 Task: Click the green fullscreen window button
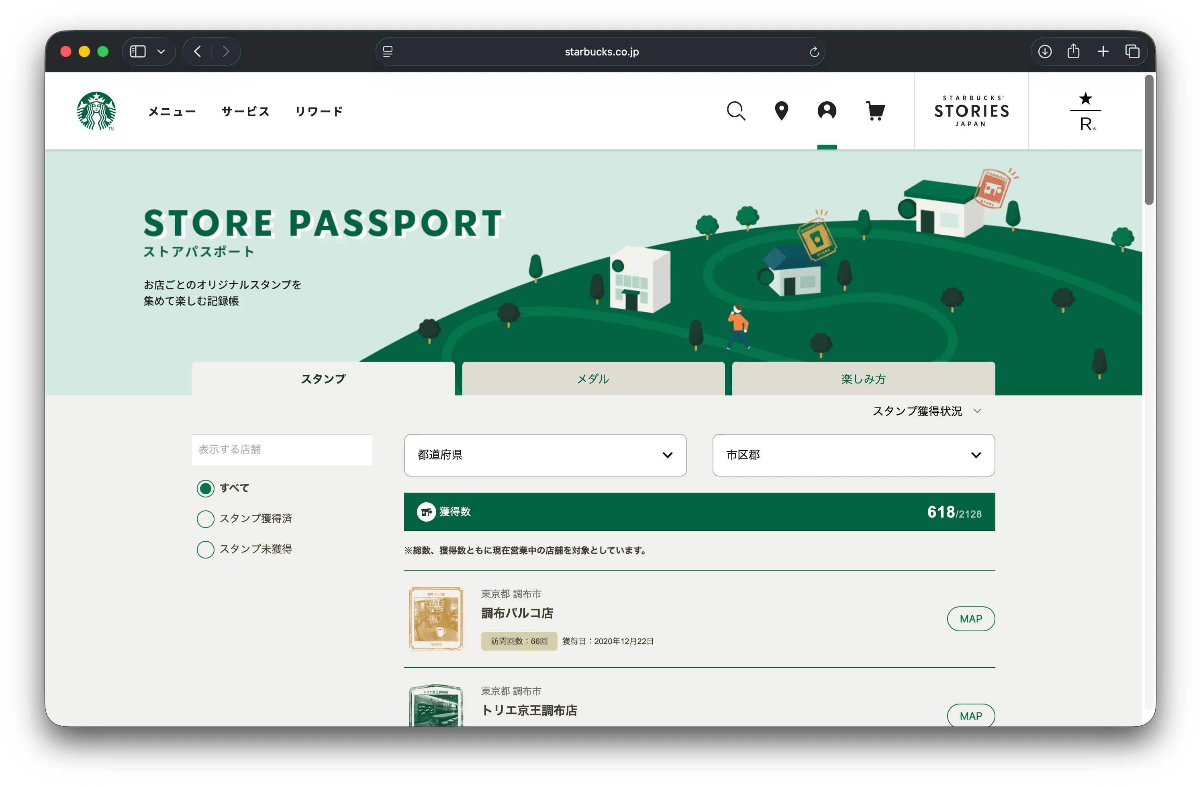tap(103, 51)
